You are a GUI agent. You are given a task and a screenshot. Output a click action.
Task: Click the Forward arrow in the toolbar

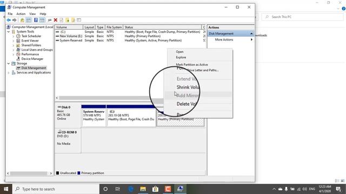tap(15, 20)
